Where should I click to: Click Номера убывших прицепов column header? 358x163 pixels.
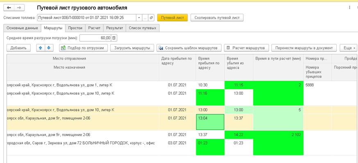click(317, 72)
